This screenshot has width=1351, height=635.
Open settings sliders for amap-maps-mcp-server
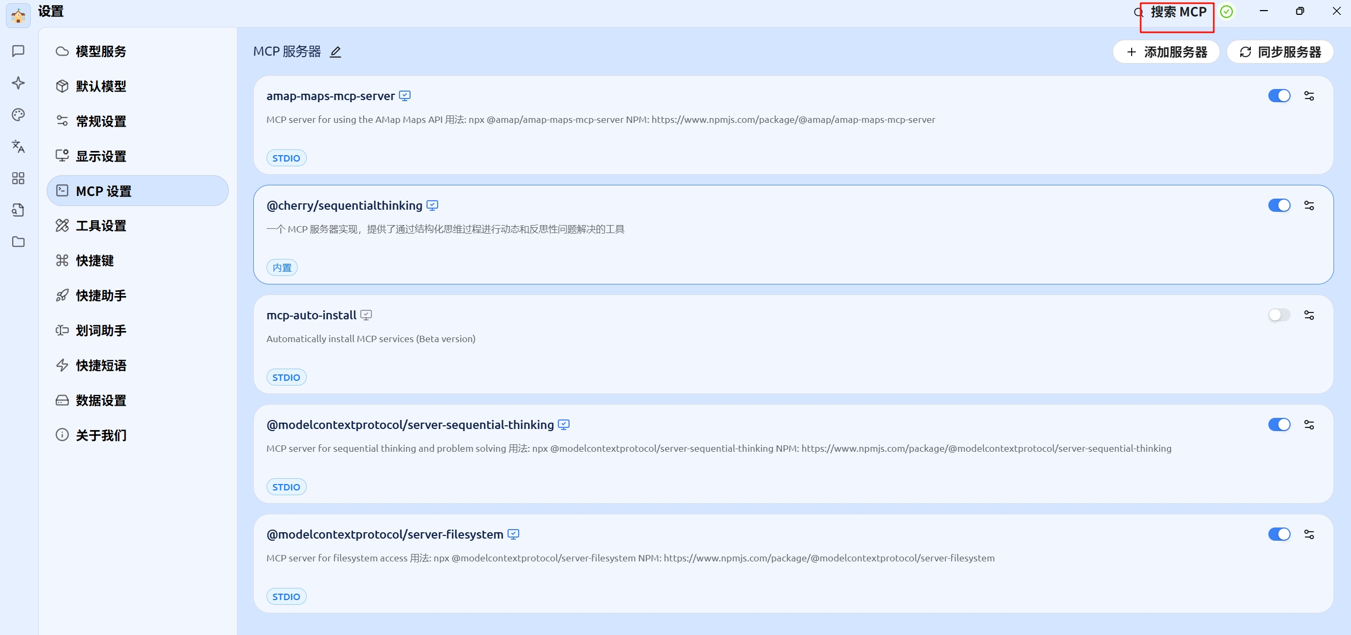tap(1309, 96)
